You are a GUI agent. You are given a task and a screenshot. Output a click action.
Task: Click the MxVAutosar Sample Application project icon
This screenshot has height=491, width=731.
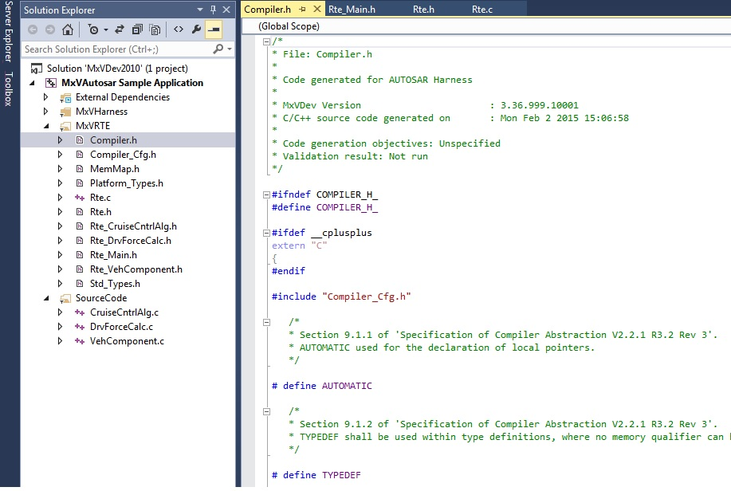[x=51, y=83]
